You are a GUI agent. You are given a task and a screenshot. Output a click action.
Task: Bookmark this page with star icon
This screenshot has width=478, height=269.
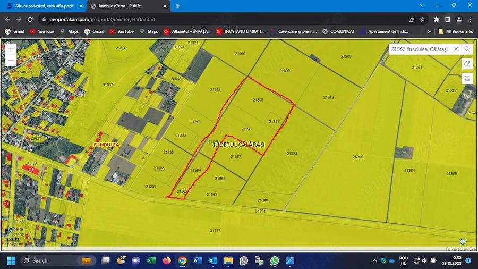pos(423,19)
